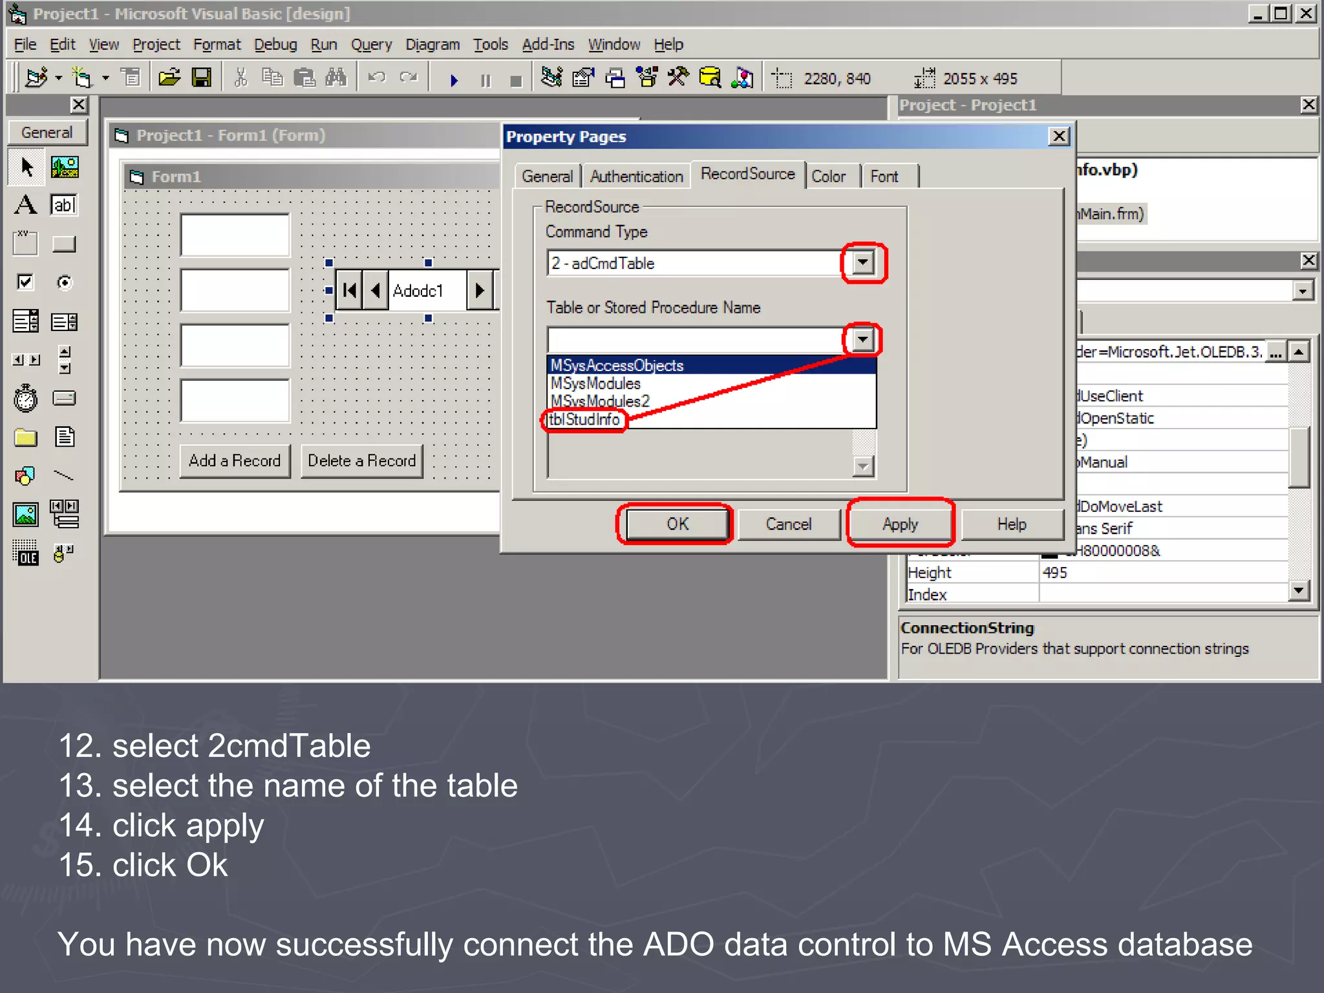Viewport: 1324px width, 993px height.
Task: Click the Delete a Record button on Form1
Action: [x=362, y=460]
